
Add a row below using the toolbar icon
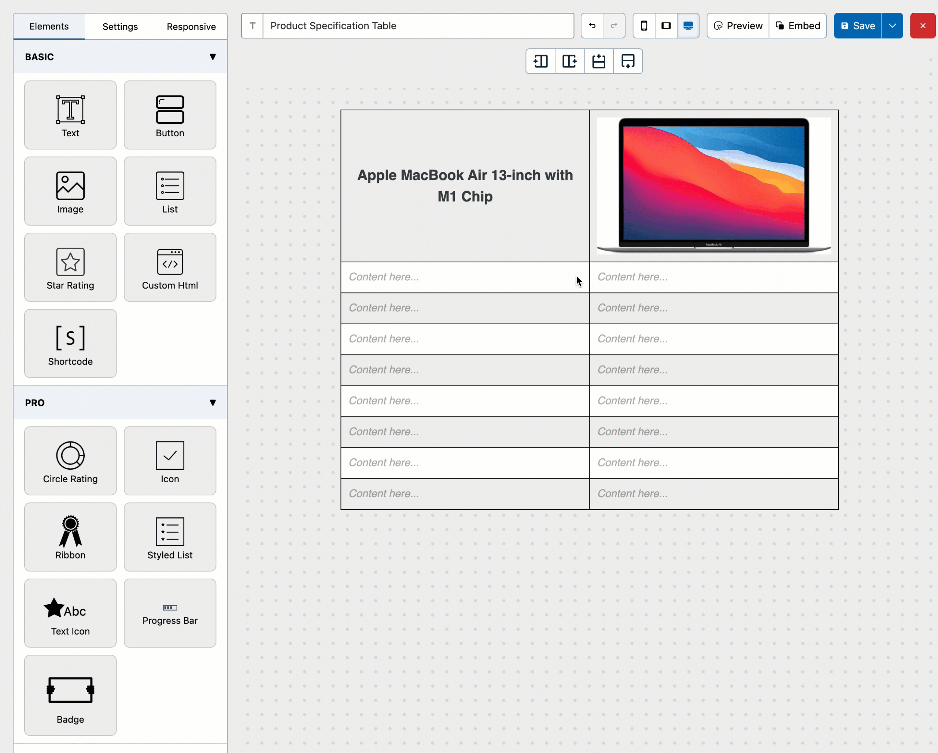[x=628, y=61]
